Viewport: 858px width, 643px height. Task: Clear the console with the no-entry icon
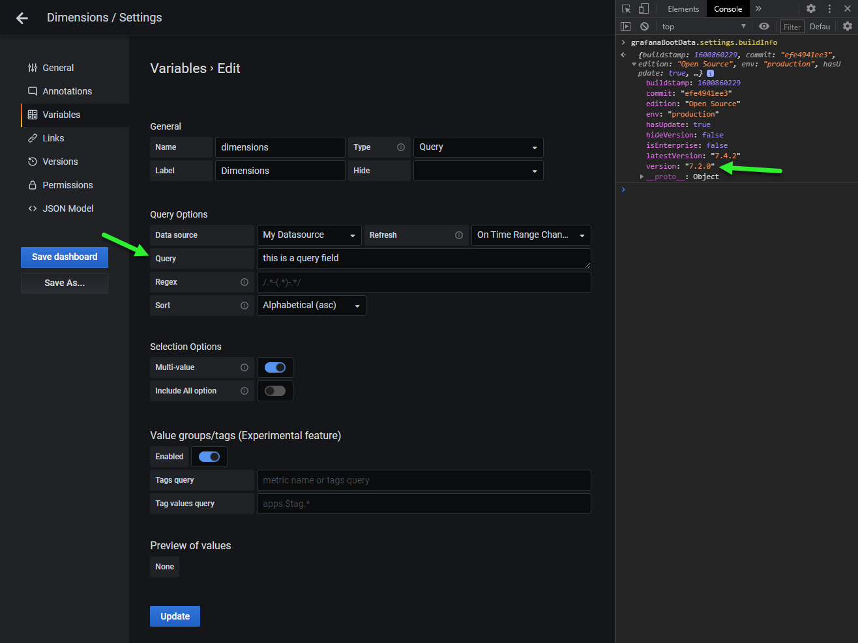click(644, 26)
